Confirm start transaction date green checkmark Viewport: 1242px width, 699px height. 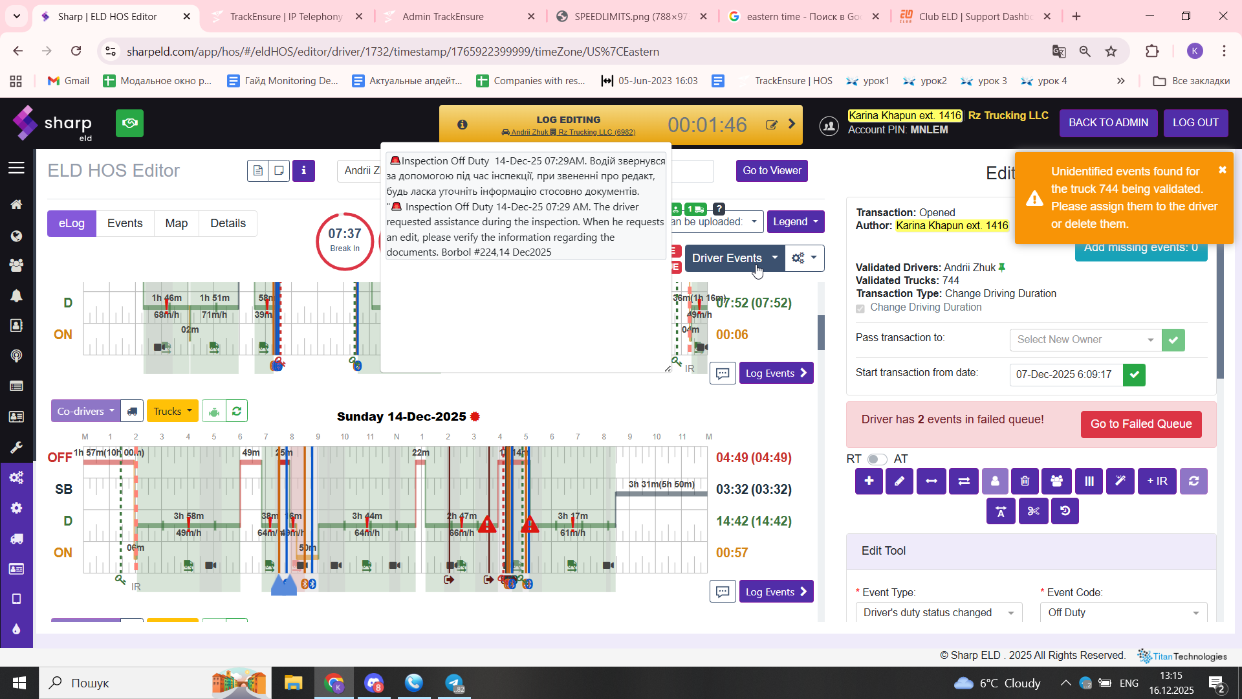(x=1134, y=375)
